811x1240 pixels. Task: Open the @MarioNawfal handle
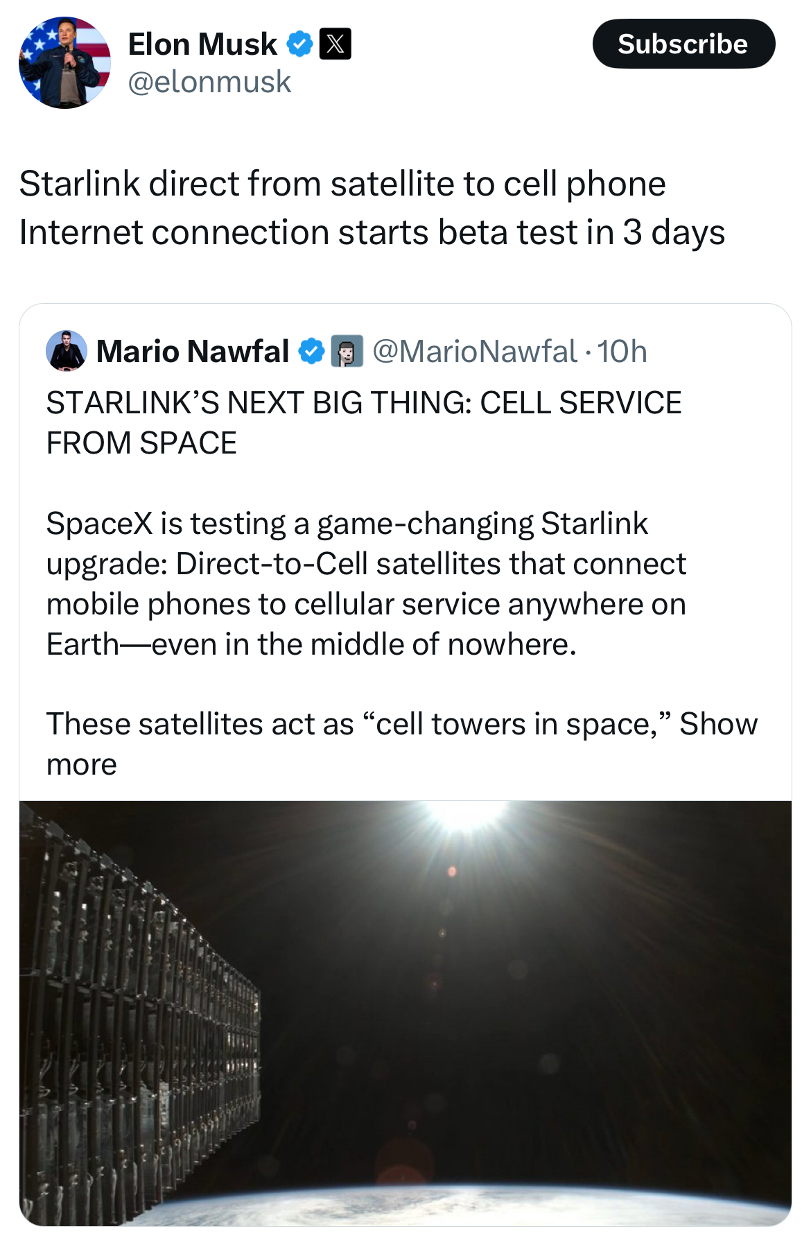click(475, 352)
